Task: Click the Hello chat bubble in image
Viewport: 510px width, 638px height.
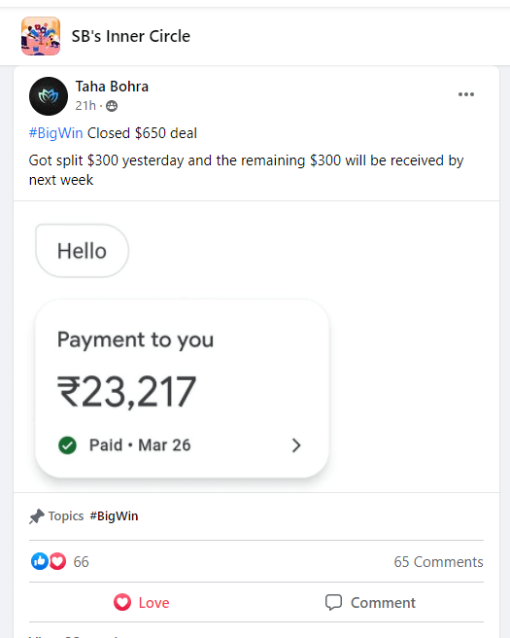Action: [x=83, y=251]
